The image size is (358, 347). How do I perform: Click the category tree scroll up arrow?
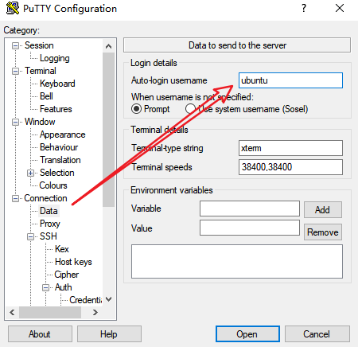[108, 46]
